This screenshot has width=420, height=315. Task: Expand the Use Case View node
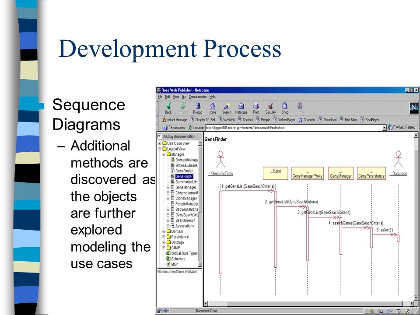coord(160,143)
